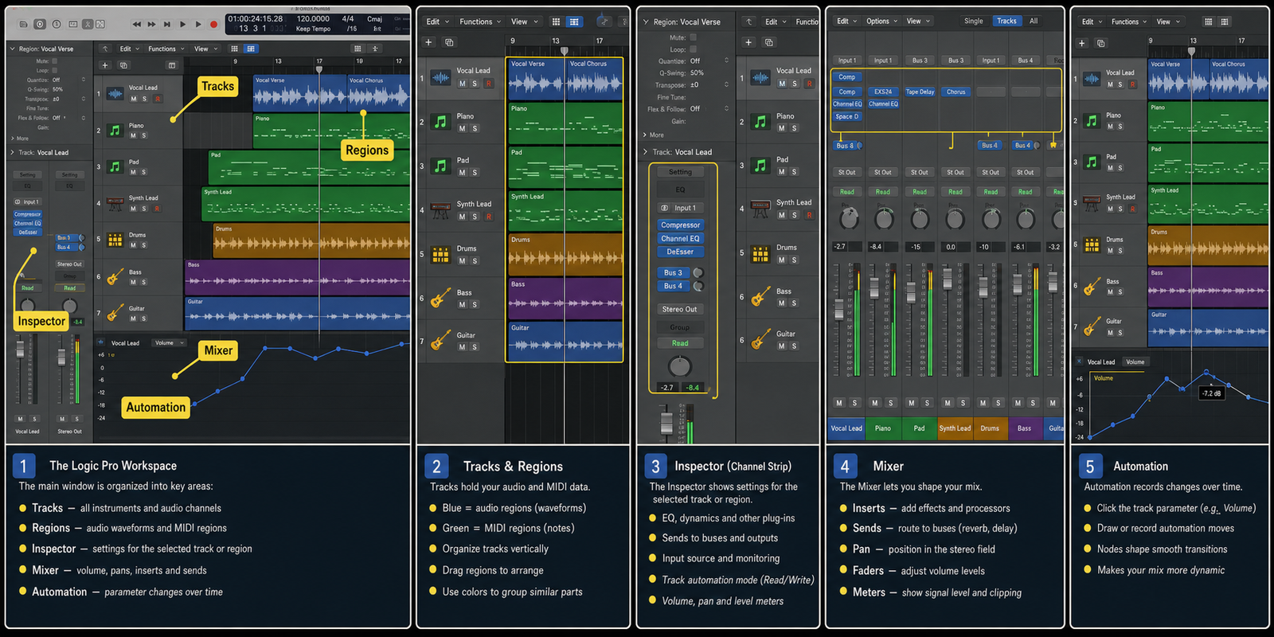This screenshot has height=637, width=1274.
Task: Open the Flex & Follow popup in Inspector panel
Action: point(726,108)
